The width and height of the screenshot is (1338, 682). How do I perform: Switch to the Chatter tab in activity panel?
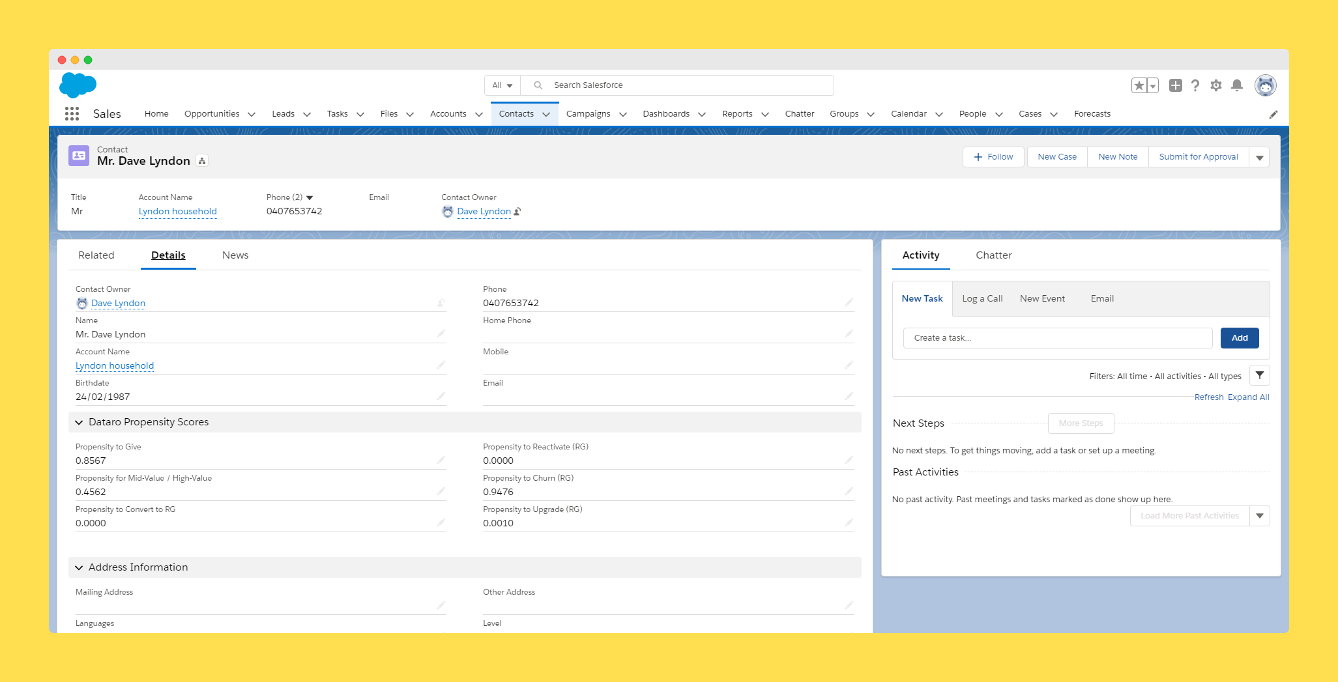pyautogui.click(x=993, y=255)
